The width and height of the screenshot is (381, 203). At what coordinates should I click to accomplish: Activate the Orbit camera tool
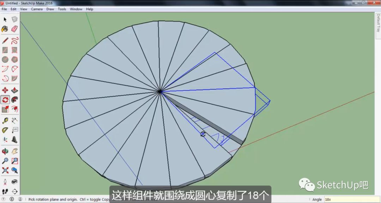coord(5,151)
